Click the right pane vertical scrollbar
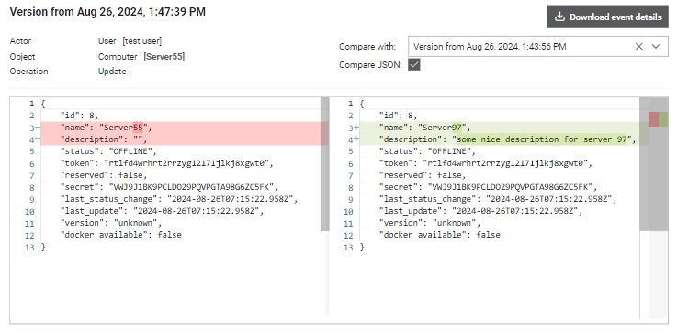Viewport: 677px width, 333px height. (644, 164)
